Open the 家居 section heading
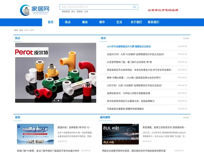 click(18, 117)
